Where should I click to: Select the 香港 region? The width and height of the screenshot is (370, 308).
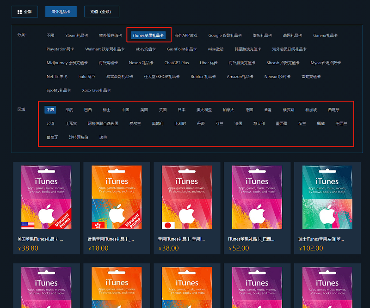(x=268, y=110)
